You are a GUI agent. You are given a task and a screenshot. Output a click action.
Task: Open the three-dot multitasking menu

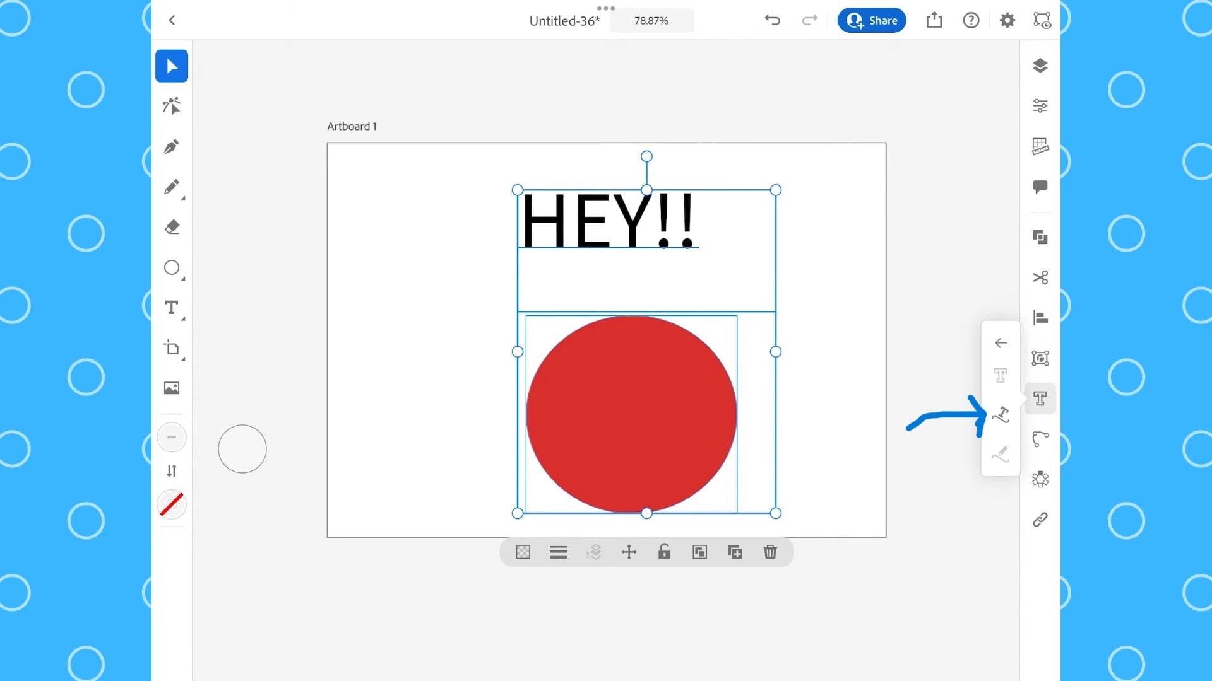tap(606, 8)
